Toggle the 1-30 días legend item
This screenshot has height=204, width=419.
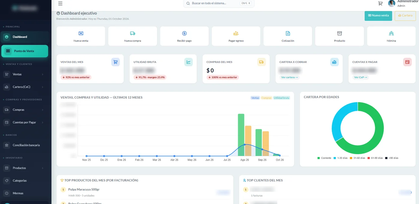341,158
